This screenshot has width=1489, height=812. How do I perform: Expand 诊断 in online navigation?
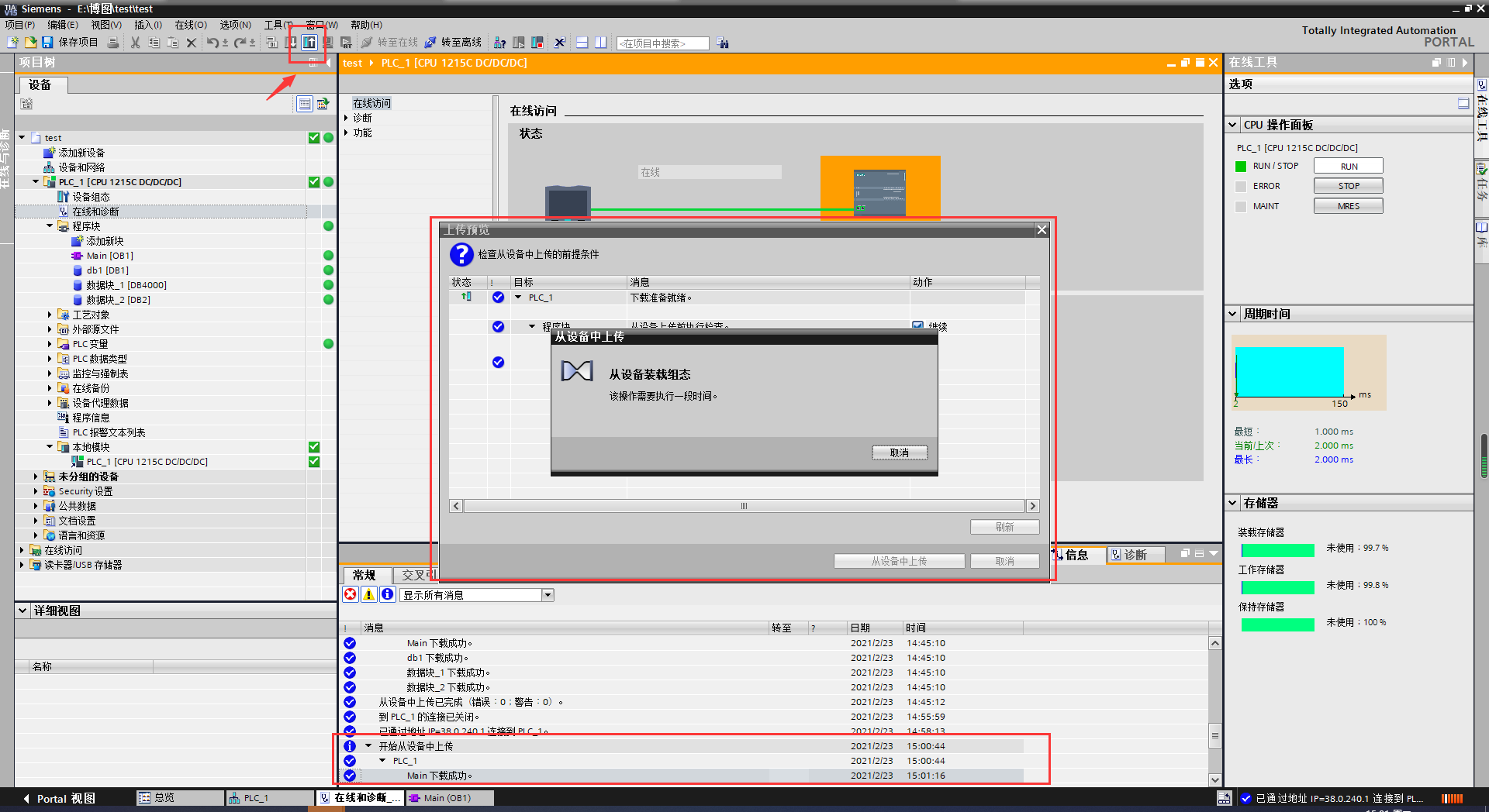point(347,118)
